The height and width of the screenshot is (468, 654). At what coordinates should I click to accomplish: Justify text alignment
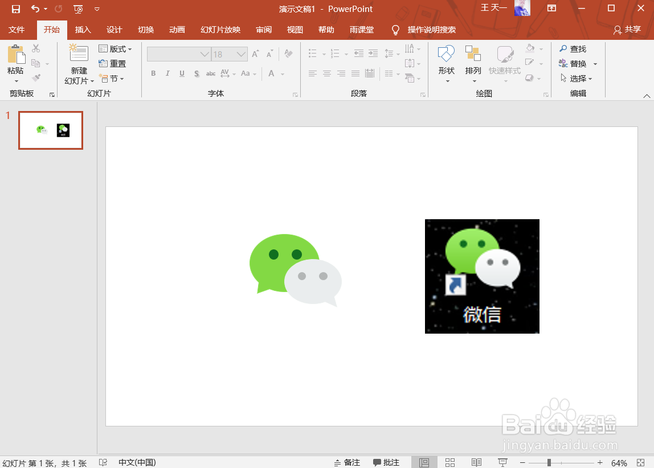355,74
